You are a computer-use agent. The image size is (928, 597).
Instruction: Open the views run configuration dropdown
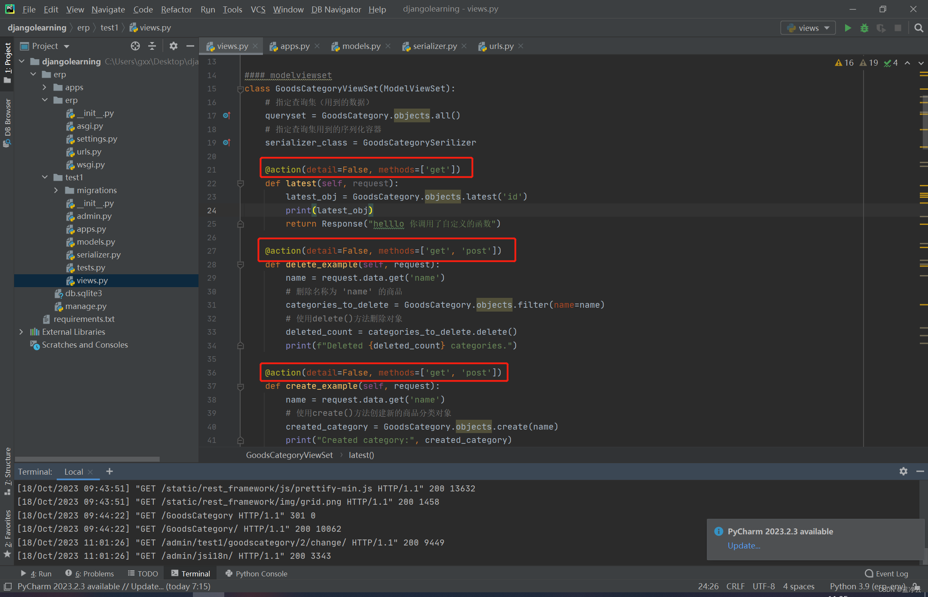tap(808, 28)
